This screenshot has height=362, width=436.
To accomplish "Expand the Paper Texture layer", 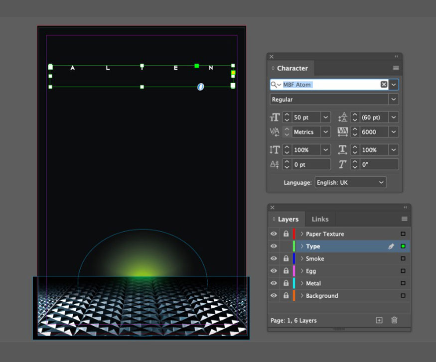I will (x=302, y=234).
